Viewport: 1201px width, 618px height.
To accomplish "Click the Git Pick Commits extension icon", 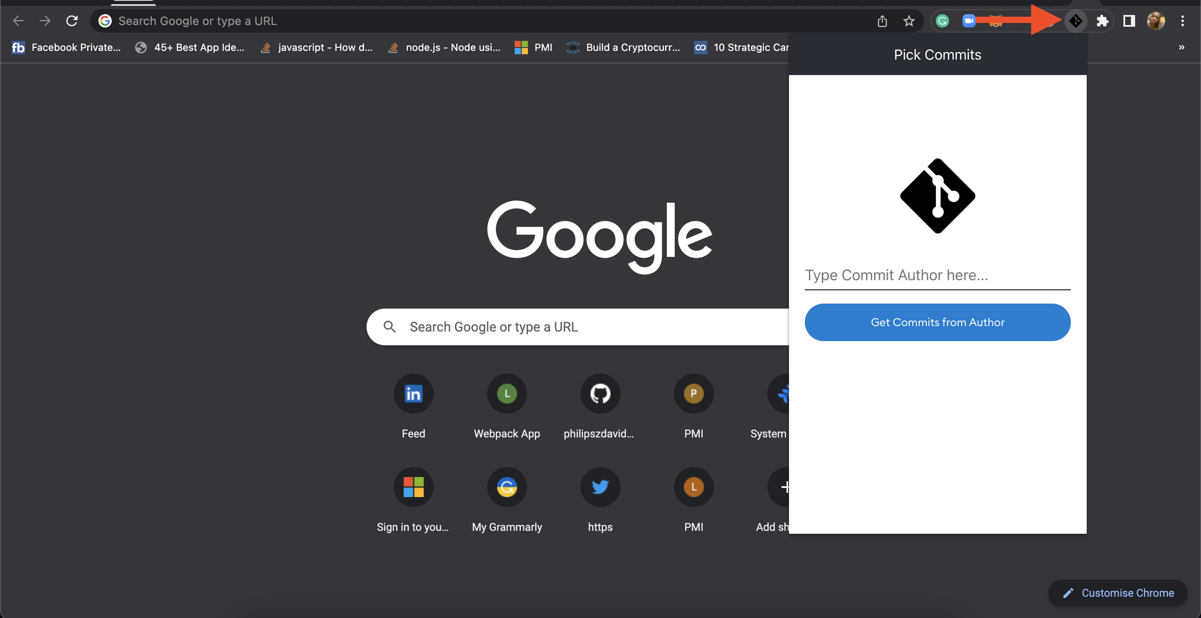I will tap(1075, 21).
